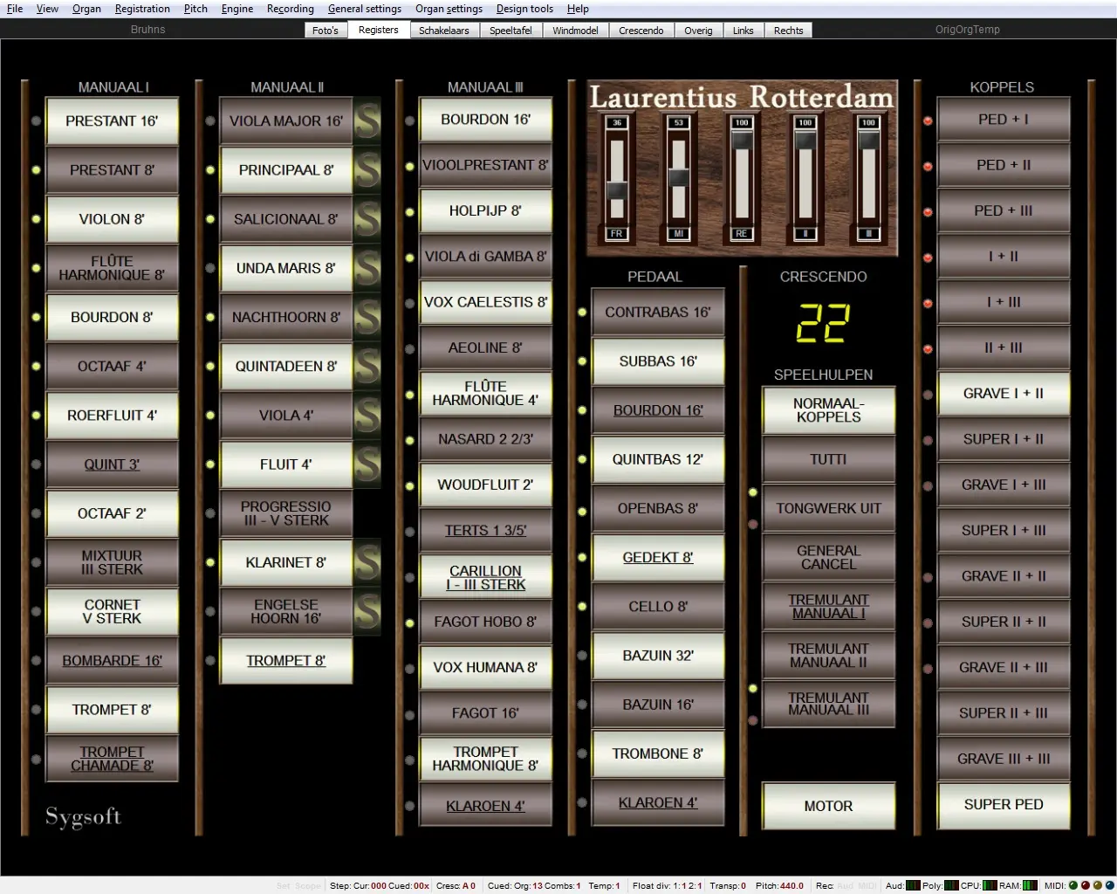Click the crescendo number 22 display
The width and height of the screenshot is (1117, 894).
pyautogui.click(x=823, y=324)
